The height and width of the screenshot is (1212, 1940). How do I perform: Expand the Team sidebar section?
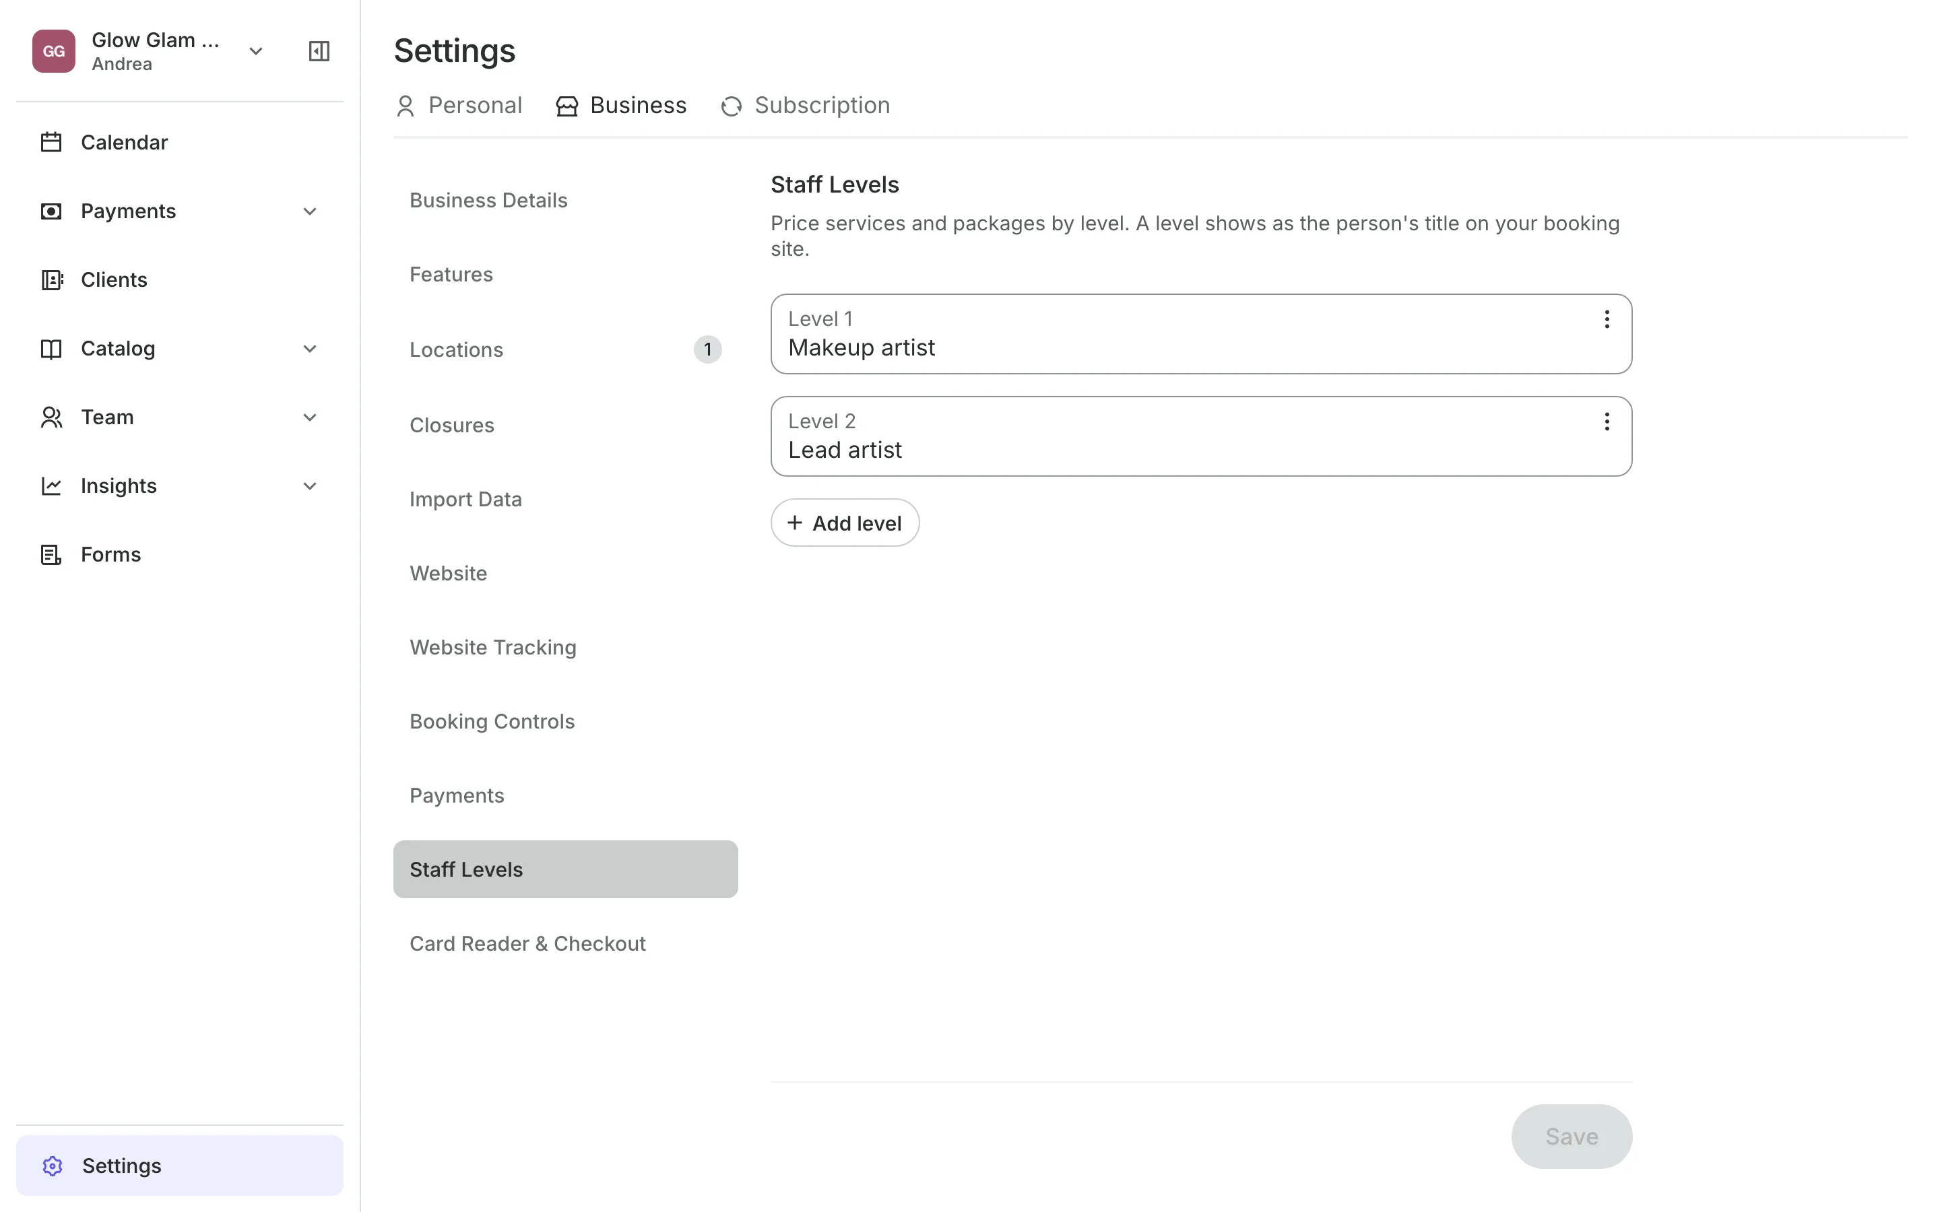tap(311, 417)
